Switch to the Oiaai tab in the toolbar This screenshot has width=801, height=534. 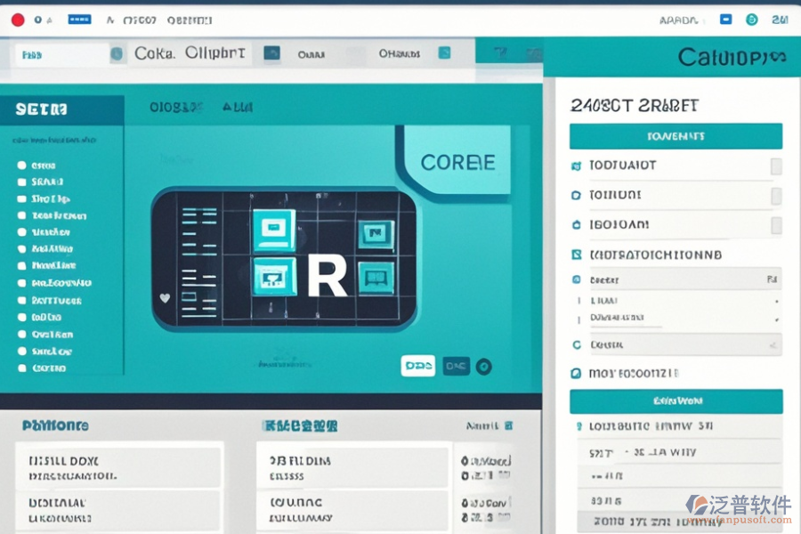tap(311, 54)
